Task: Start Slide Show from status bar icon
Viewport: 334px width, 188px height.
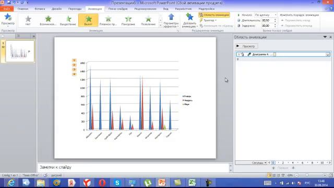Action: [283, 175]
